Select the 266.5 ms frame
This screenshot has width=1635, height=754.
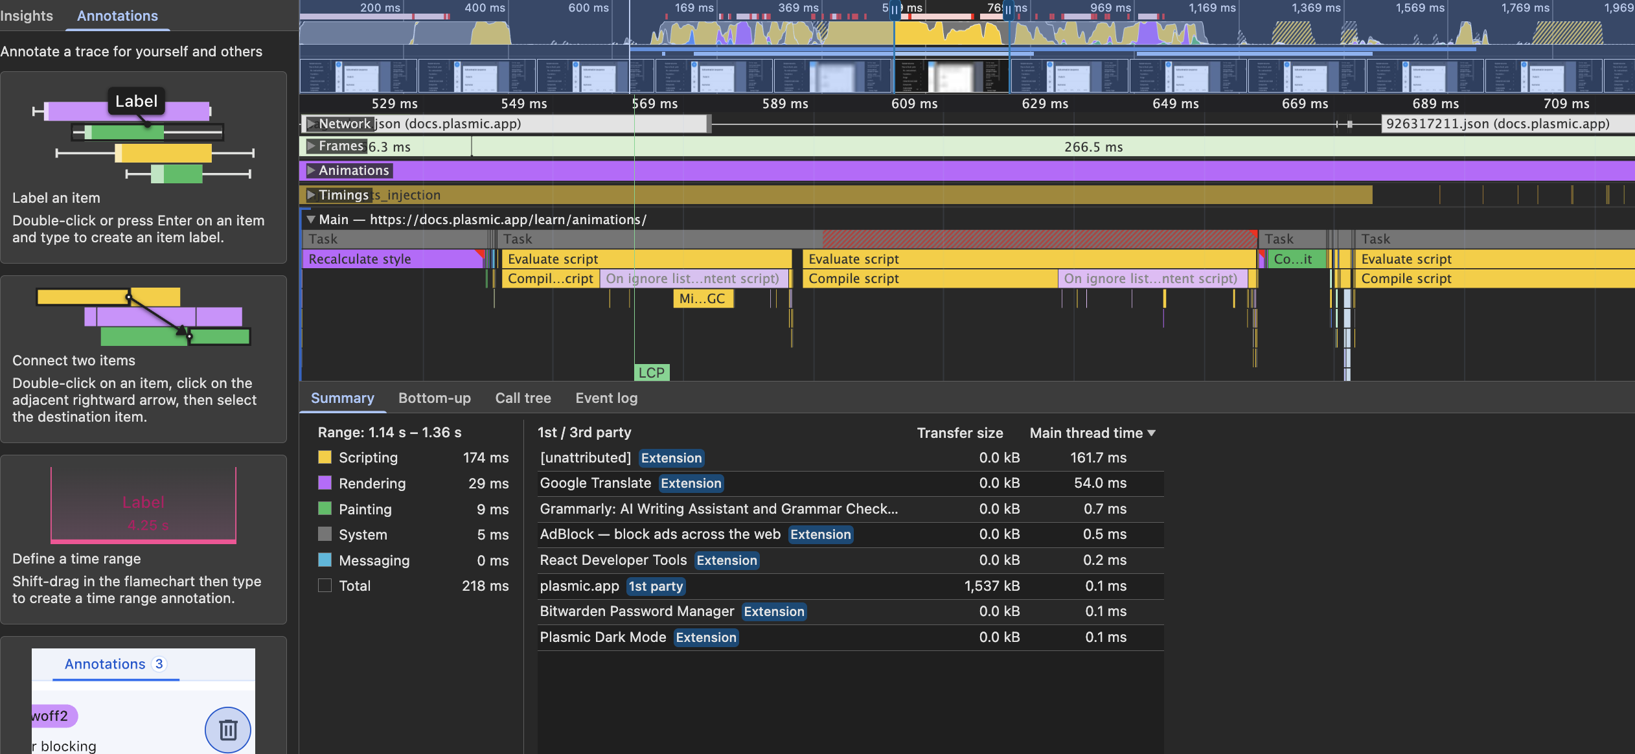coord(1053,147)
